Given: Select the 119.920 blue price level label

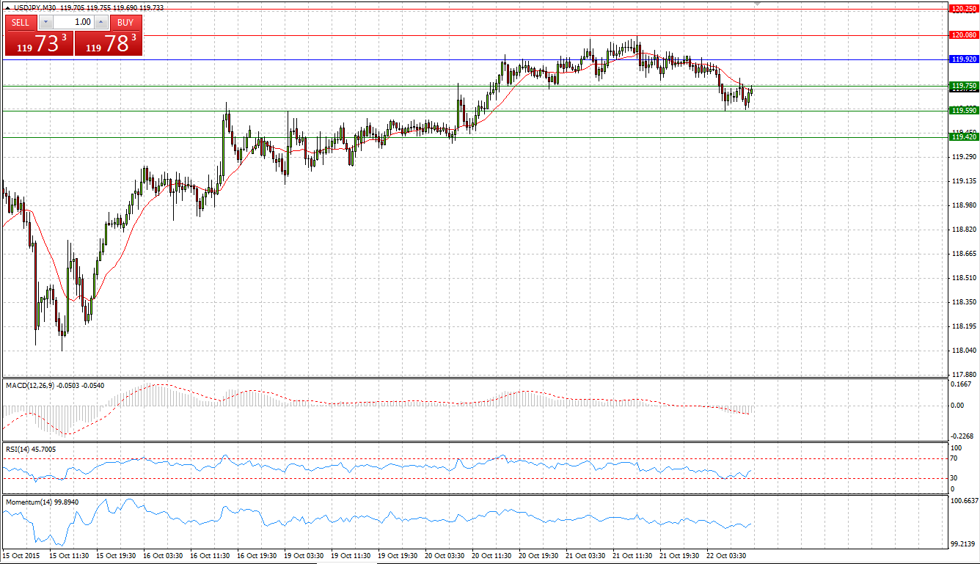Looking at the screenshot, I should [x=963, y=59].
